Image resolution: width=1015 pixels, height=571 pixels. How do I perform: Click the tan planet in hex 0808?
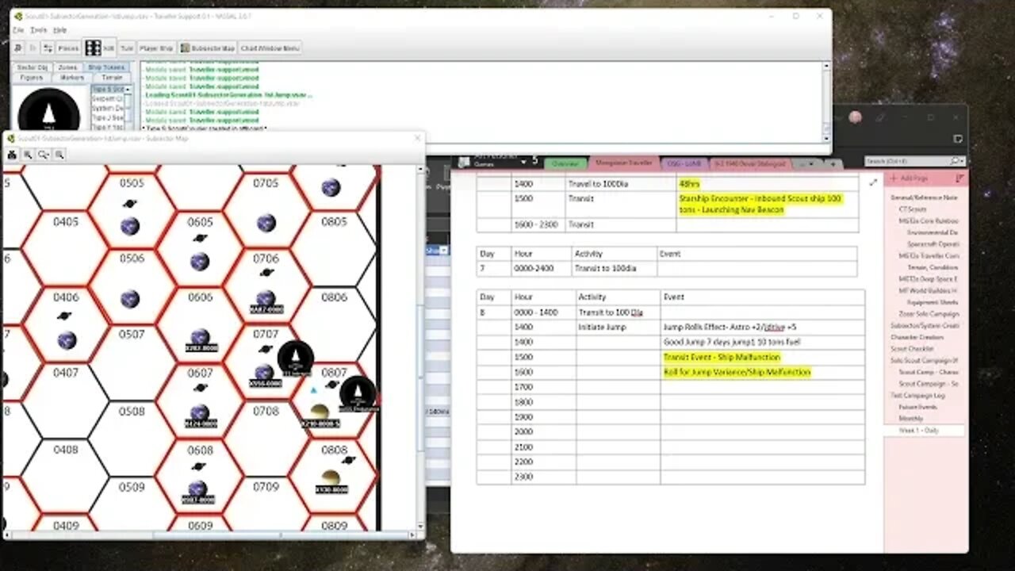click(x=330, y=479)
